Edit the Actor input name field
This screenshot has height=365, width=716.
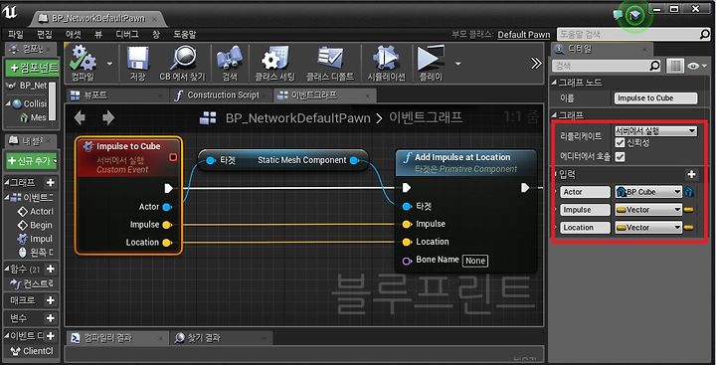click(586, 192)
